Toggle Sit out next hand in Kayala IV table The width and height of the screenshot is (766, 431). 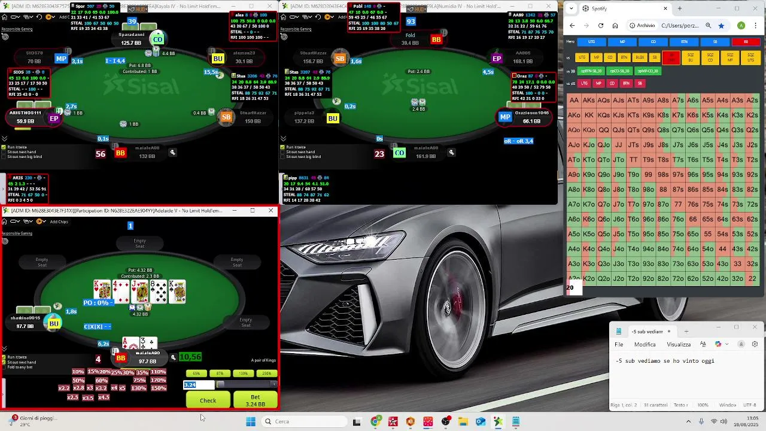[4, 152]
